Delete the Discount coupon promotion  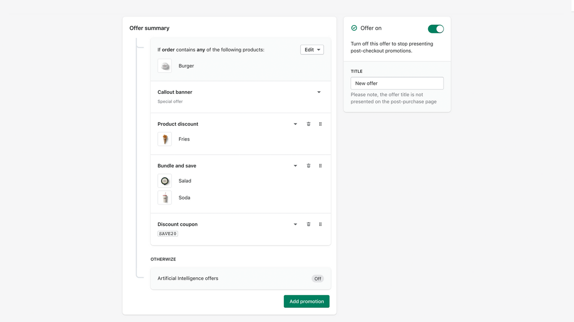pos(309,224)
